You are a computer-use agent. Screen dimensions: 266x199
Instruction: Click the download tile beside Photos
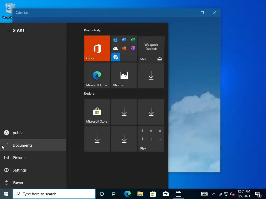tap(151, 75)
